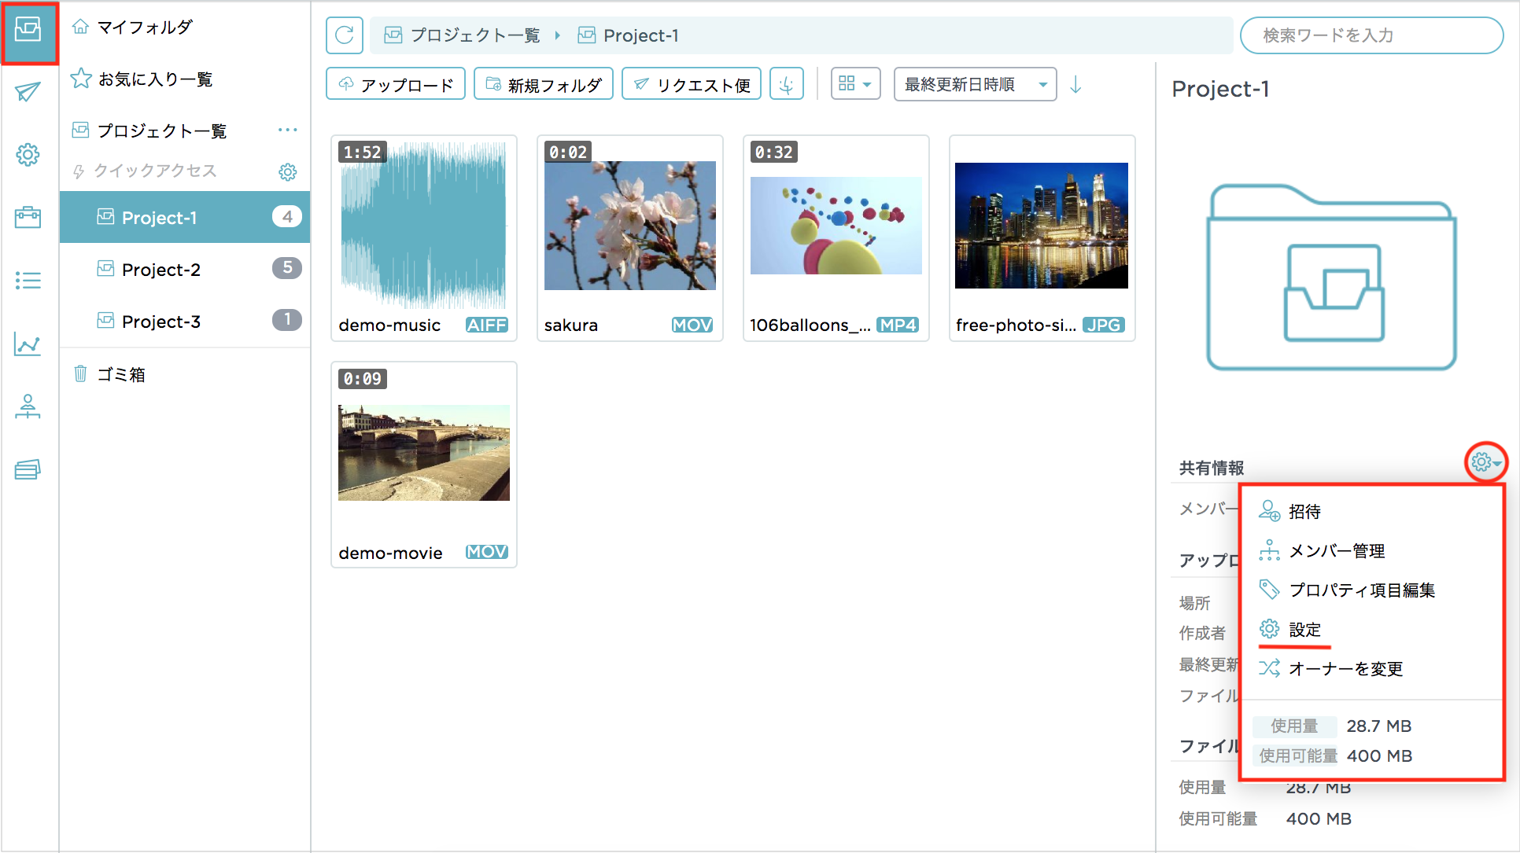Click the アップロード button
Image resolution: width=1520 pixels, height=853 pixels.
[x=396, y=84]
